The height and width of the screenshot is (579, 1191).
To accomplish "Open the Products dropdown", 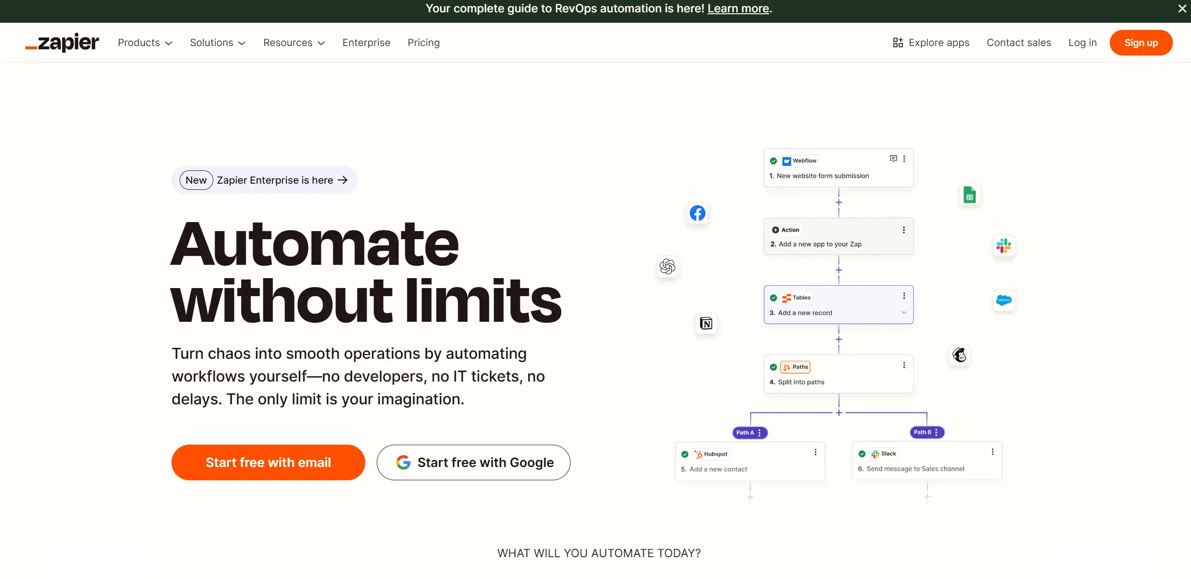I will pos(145,43).
